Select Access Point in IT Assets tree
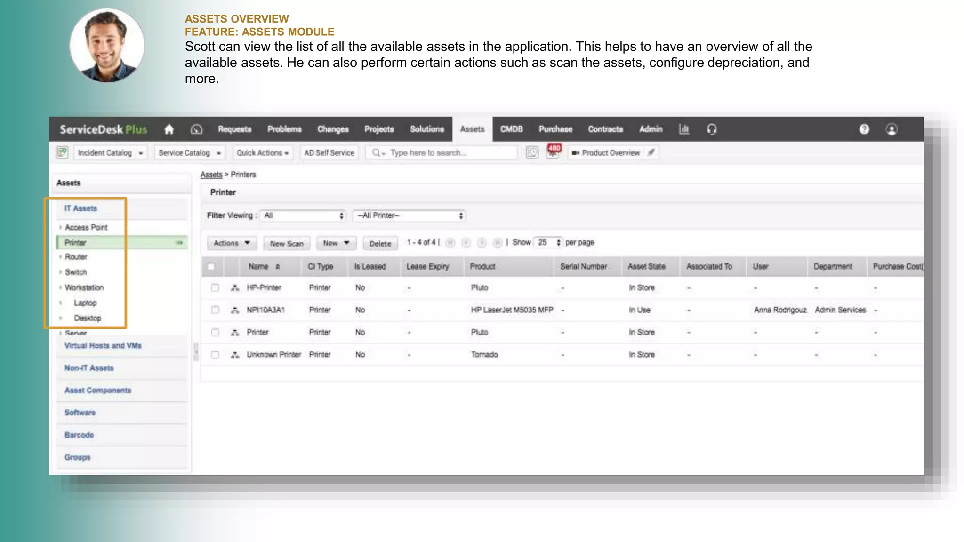This screenshot has width=964, height=542. click(86, 227)
